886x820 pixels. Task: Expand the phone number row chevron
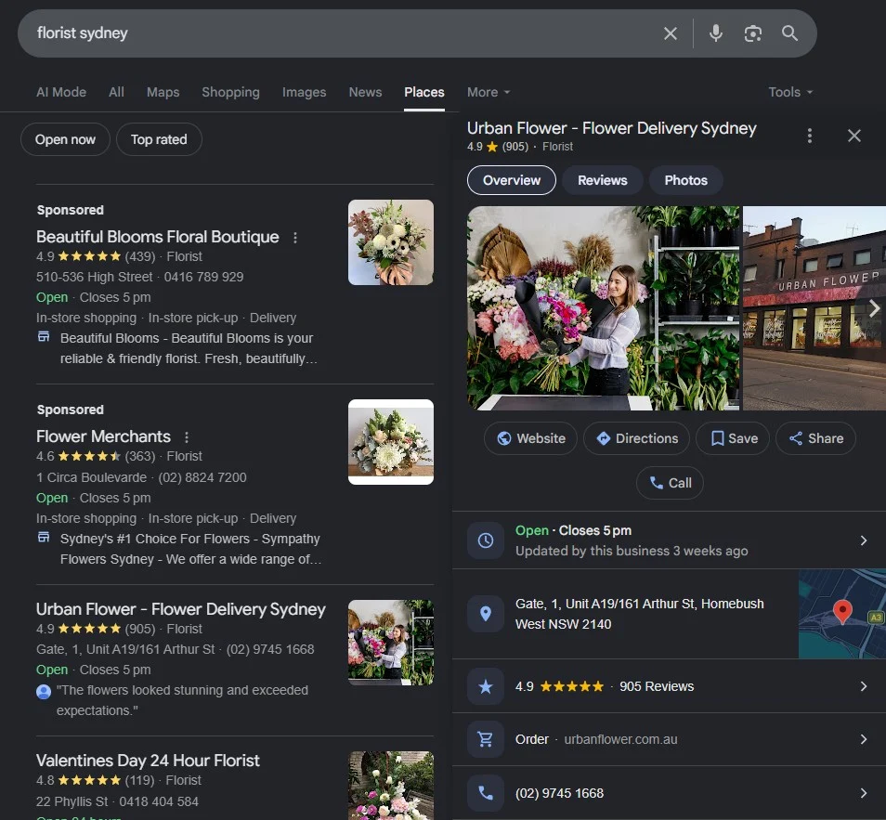864,793
